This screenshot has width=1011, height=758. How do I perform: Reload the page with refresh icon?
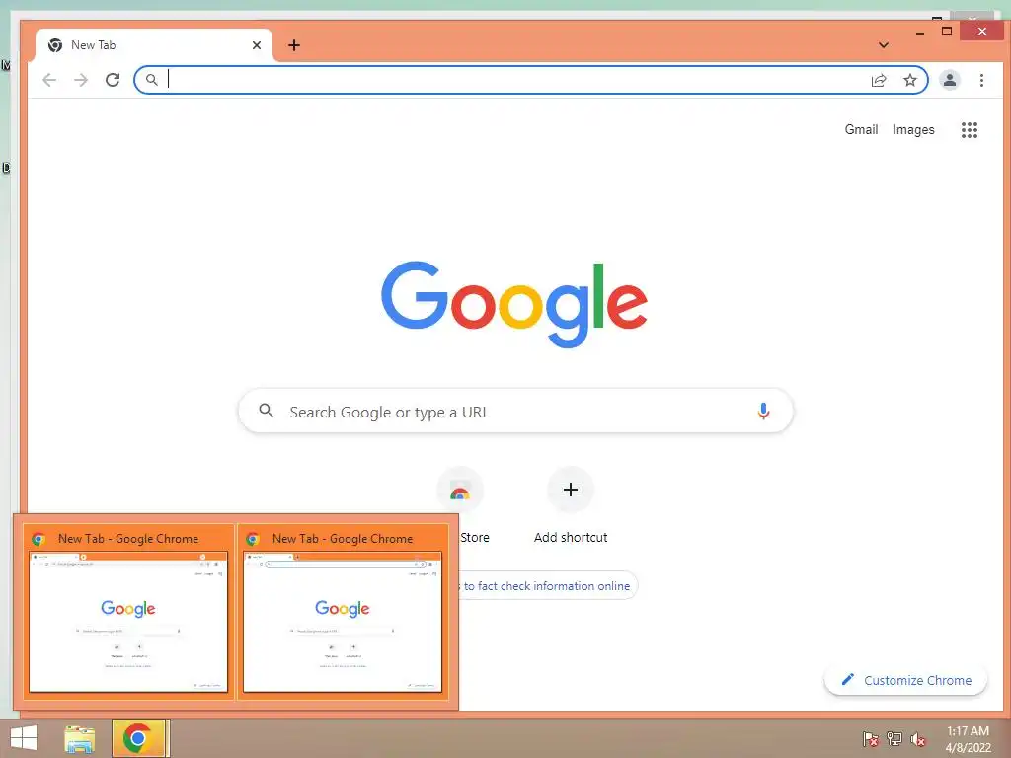point(113,80)
